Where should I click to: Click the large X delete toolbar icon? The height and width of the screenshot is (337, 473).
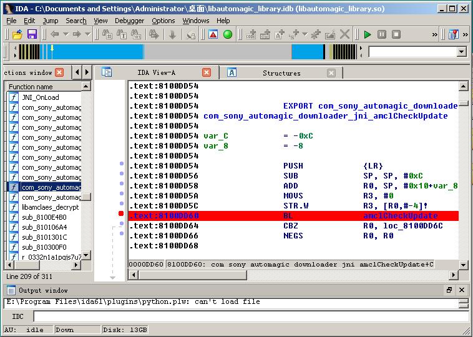(344, 34)
